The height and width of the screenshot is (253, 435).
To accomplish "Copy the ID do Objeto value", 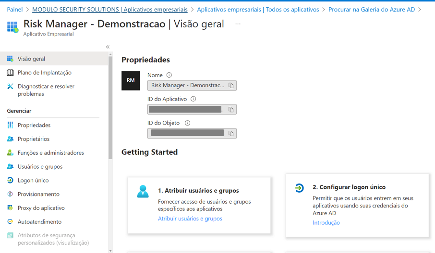I will pos(231,133).
